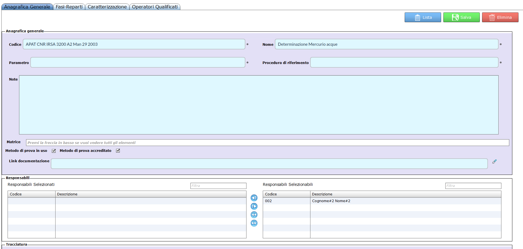Click the double right-arrow transfer icon
Screen dimensions: 523x249
pos(254,223)
